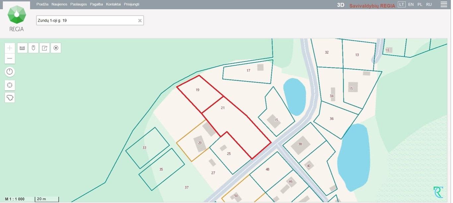This screenshot has width=453, height=203.
Task: Click the building labeled 40
Action: [309, 166]
